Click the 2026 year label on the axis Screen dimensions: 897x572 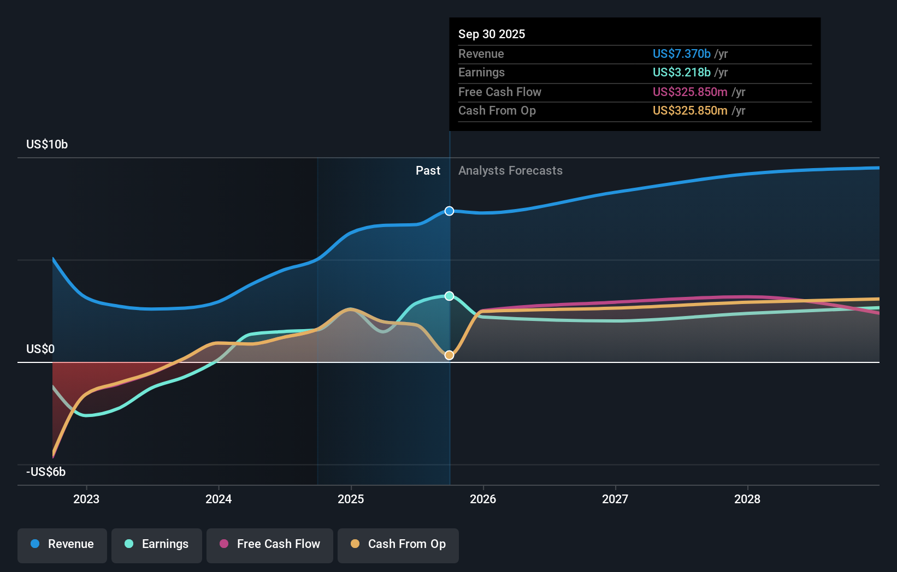(484, 499)
